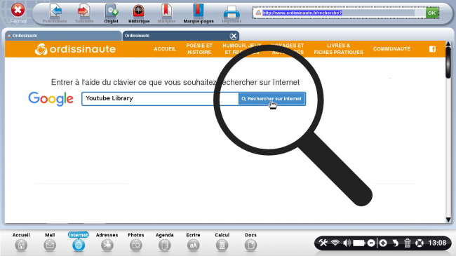Open the Facebook page icon
The height and width of the screenshot is (256, 456).
tap(432, 49)
